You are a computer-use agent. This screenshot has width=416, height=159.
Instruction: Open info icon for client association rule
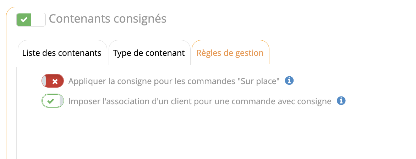point(341,101)
